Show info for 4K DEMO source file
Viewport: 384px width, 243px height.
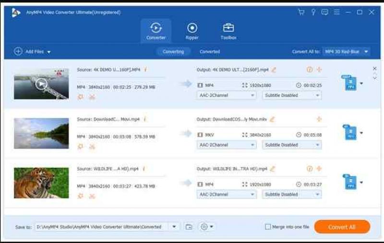pos(145,69)
